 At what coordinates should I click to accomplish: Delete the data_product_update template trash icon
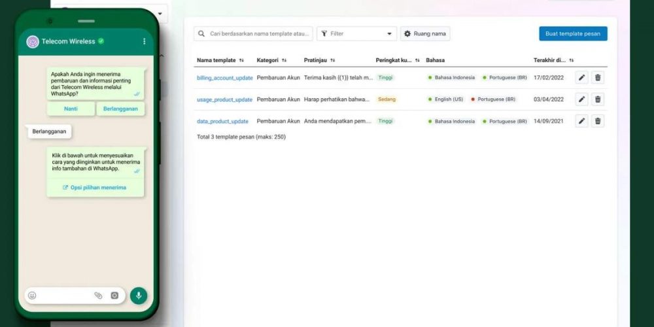pyautogui.click(x=598, y=121)
